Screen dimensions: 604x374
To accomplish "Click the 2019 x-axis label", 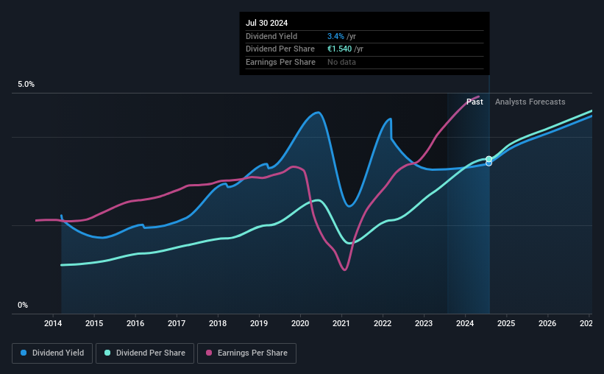I will point(259,323).
